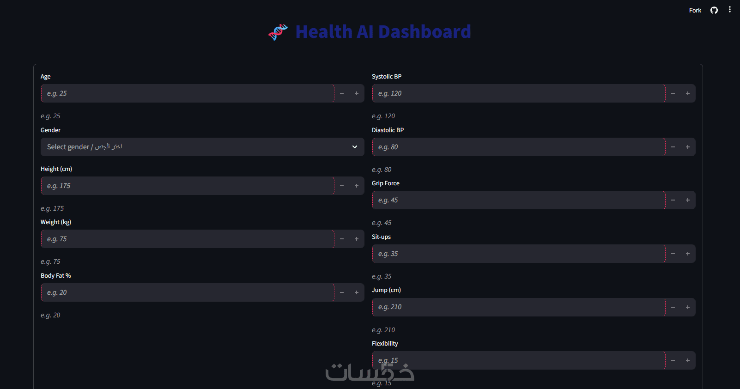The height and width of the screenshot is (389, 740).
Task: Decrease Grip Force value
Action: coord(673,200)
